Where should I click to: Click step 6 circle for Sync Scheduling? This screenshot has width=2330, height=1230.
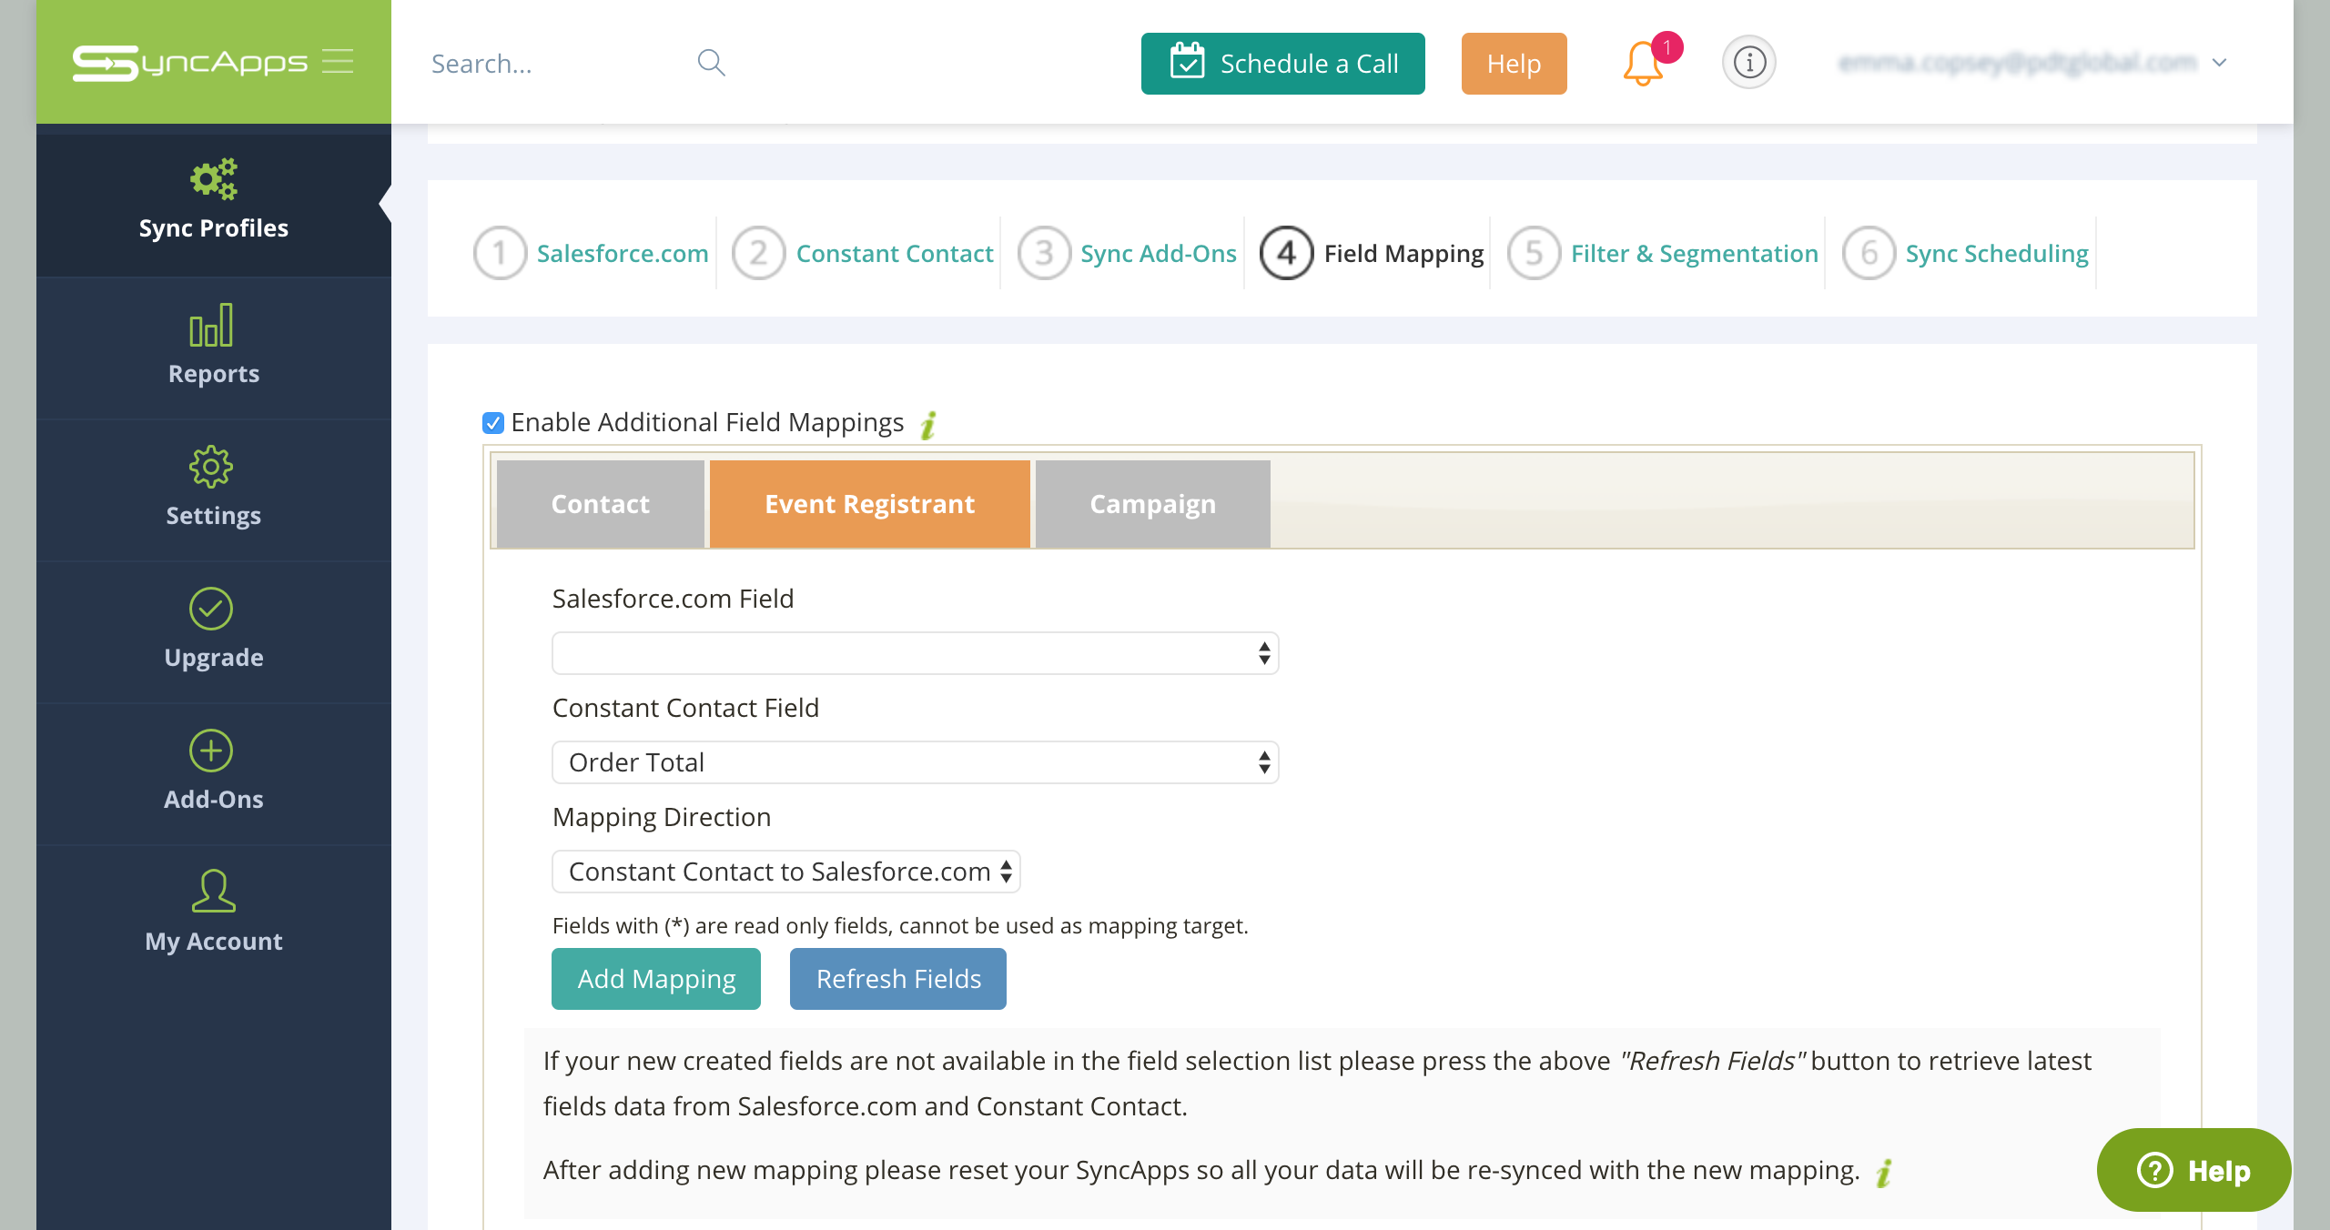[1869, 253]
